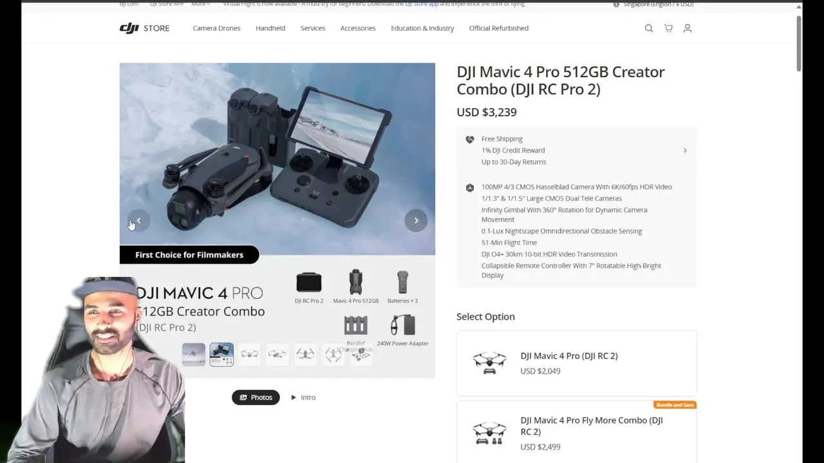Select DJI Mavic 4 Pro (DJI RC 2) option
Viewport: 824px width, 463px height.
coord(576,363)
